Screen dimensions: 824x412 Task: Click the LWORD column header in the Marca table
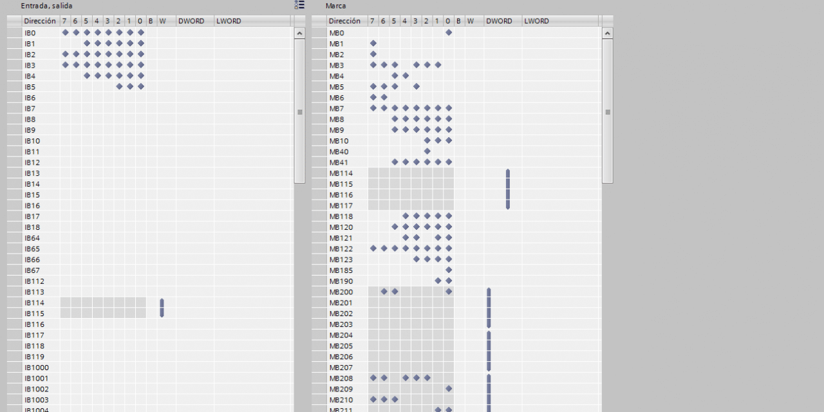(x=536, y=21)
